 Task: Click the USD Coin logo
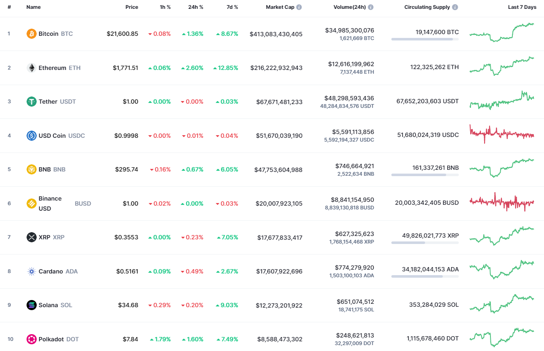click(31, 135)
